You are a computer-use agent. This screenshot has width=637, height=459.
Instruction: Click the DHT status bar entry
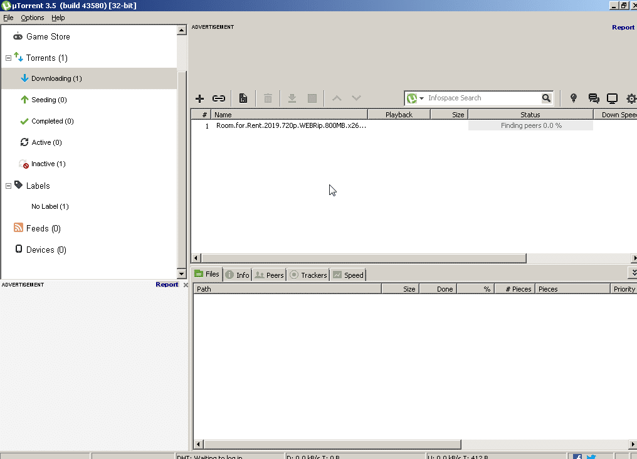(229, 456)
